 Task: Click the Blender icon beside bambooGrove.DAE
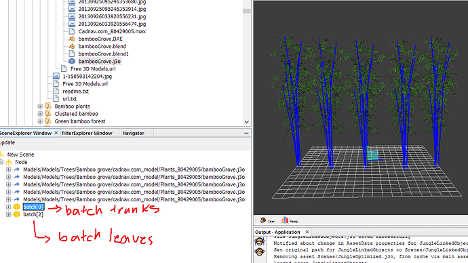pos(72,39)
